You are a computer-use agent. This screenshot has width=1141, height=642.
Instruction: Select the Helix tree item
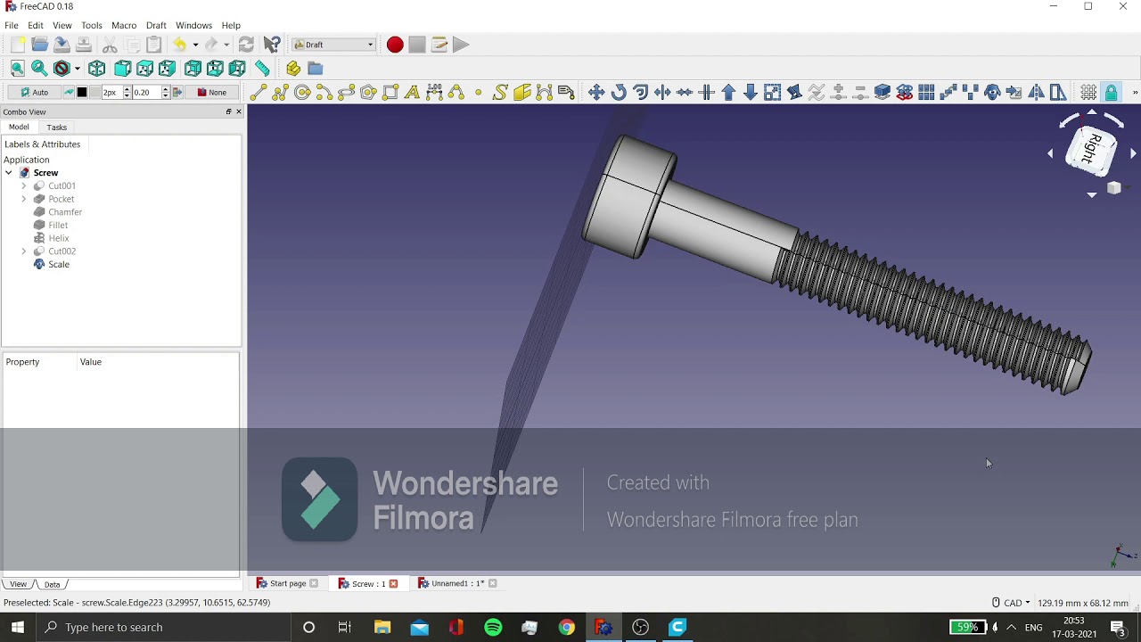pyautogui.click(x=59, y=238)
